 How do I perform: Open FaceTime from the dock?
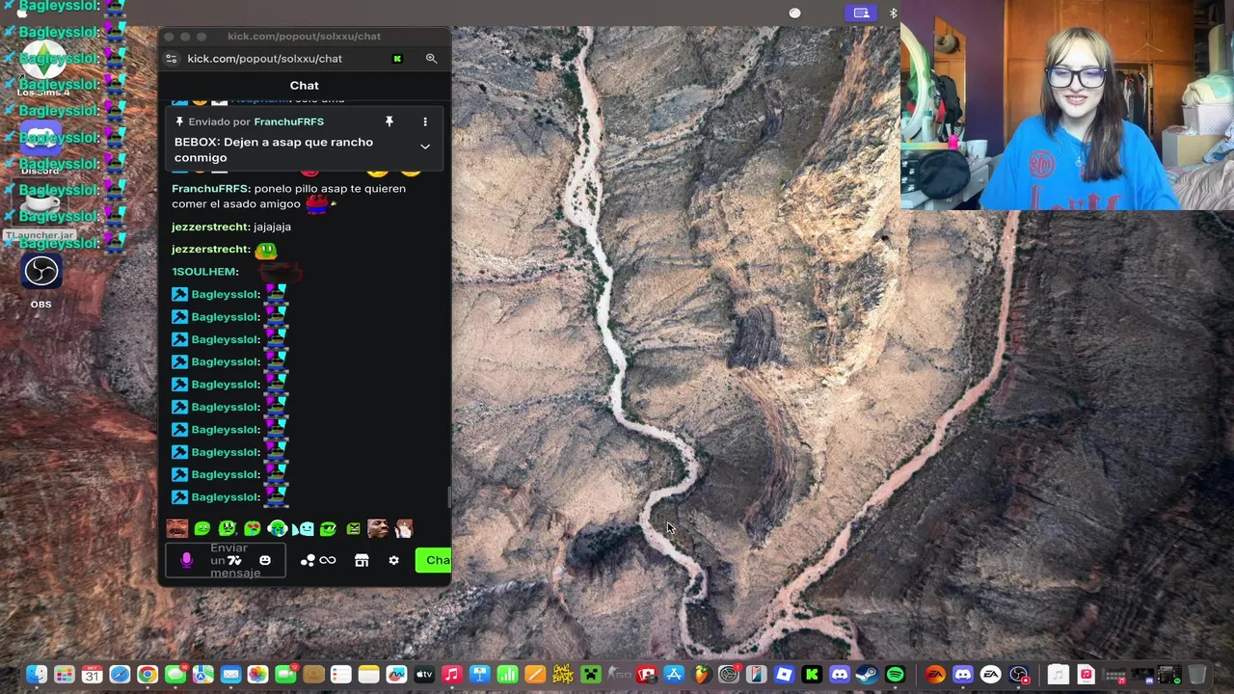click(x=285, y=675)
